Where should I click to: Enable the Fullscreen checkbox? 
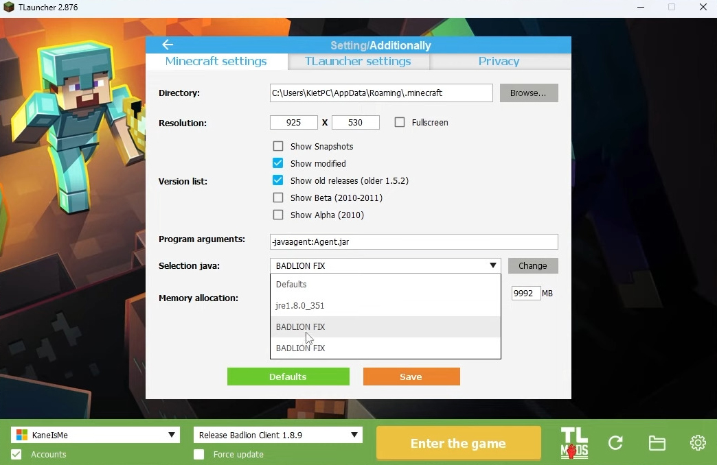point(400,122)
